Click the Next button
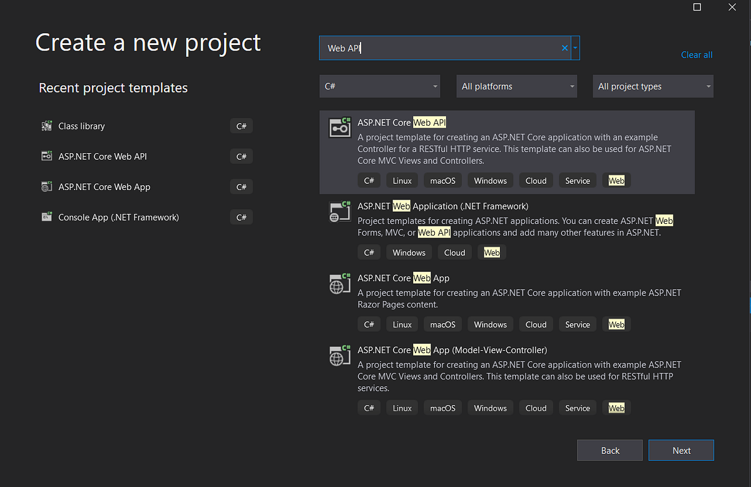The width and height of the screenshot is (751, 487). (x=681, y=450)
